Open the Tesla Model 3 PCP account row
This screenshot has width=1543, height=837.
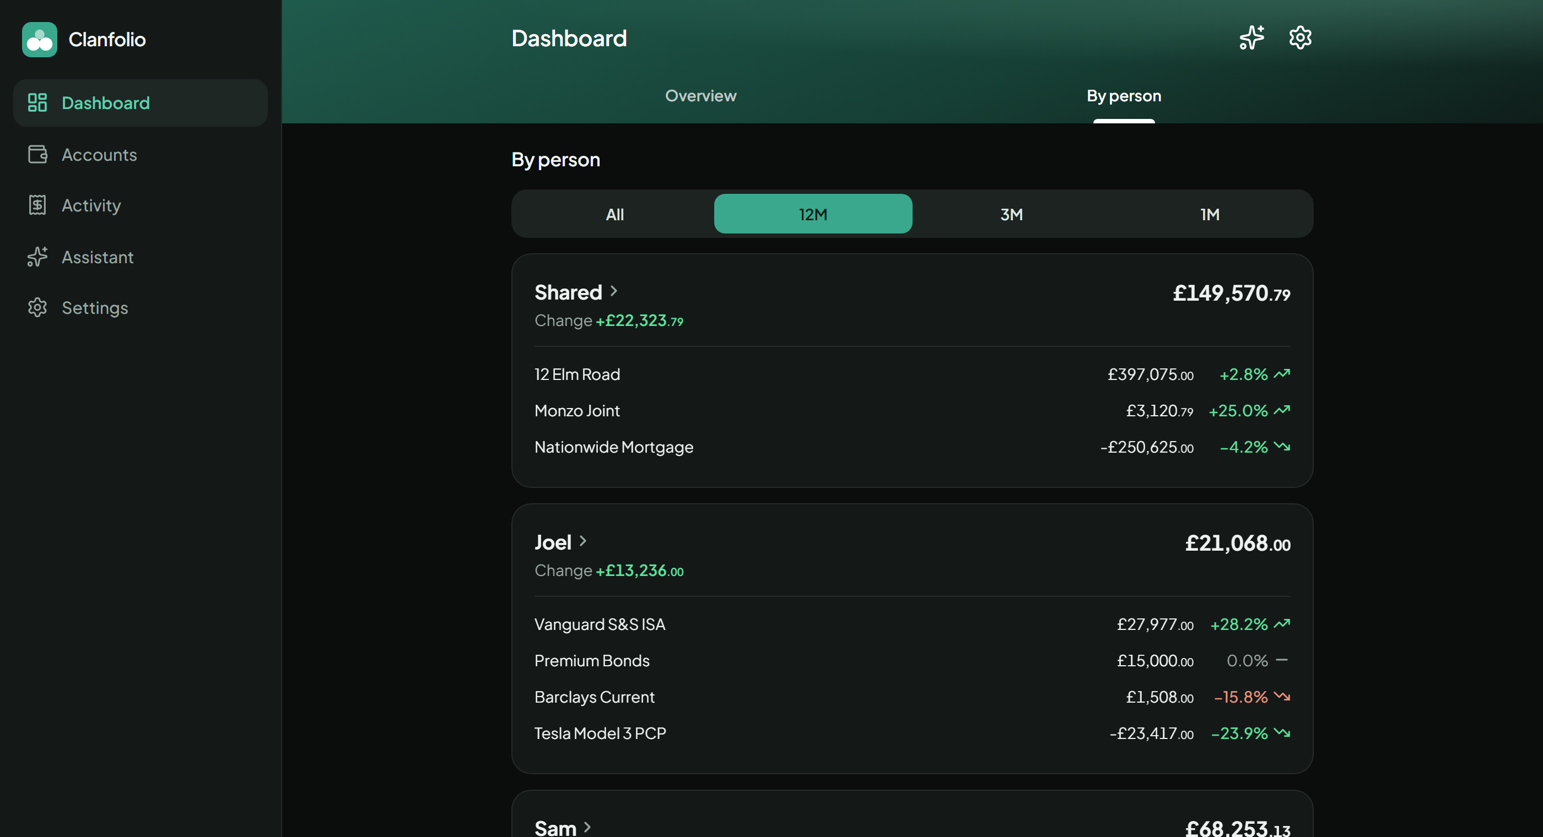coord(911,733)
